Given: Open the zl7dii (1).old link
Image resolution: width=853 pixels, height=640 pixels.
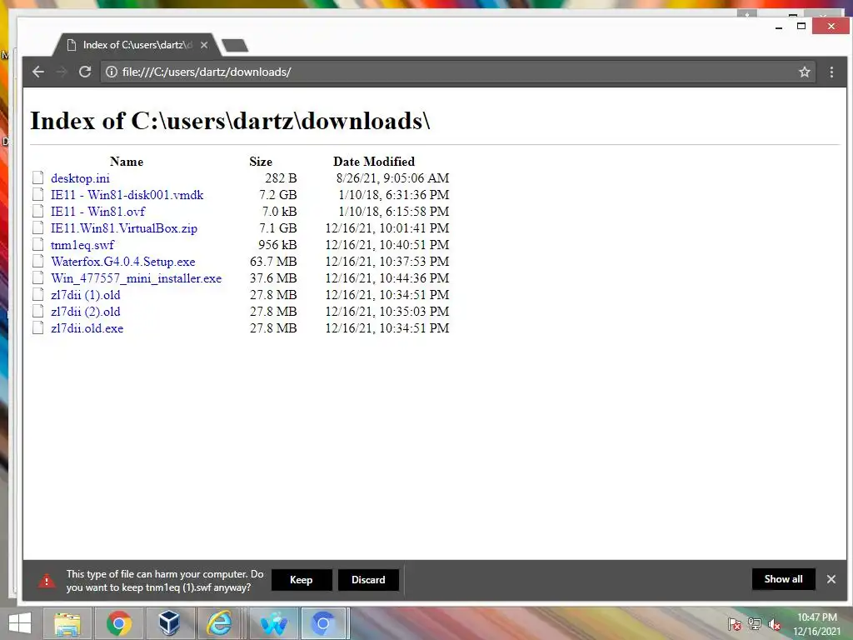Looking at the screenshot, I should 86,295.
